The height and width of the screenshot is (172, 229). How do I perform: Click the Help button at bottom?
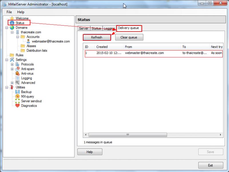click(x=90, y=152)
